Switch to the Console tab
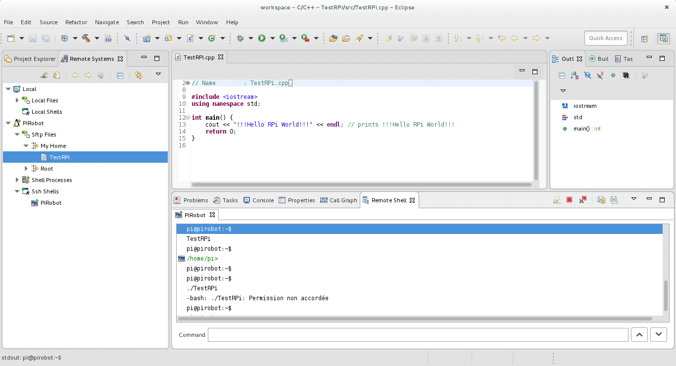Screen dimensions: 676x366 pos(258,200)
